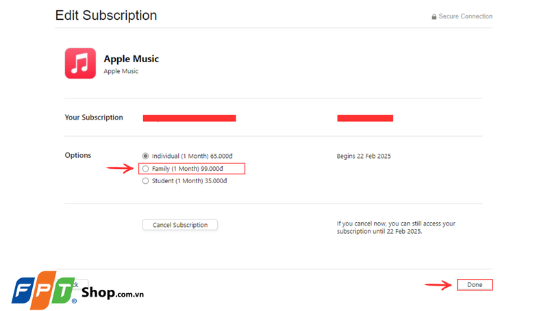Image resolution: width=548 pixels, height=311 pixels.
Task: Click the Your Subscription label
Action: [94, 118]
